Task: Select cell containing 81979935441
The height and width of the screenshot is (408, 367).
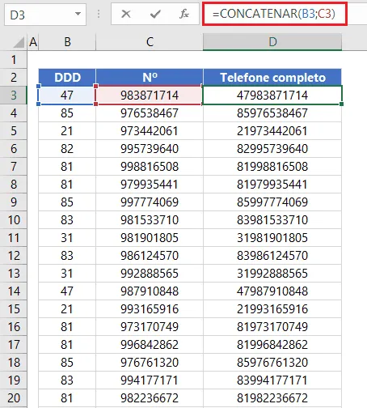Action: pyautogui.click(x=272, y=185)
